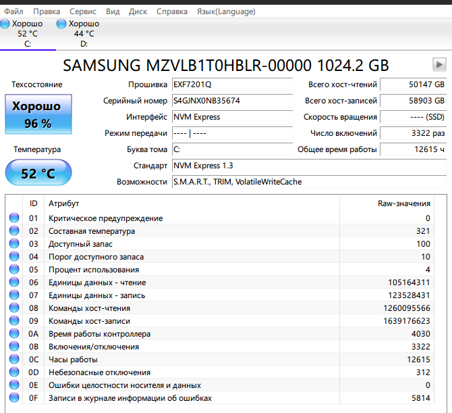Open the Правка menu
452x413 pixels.
47,11
